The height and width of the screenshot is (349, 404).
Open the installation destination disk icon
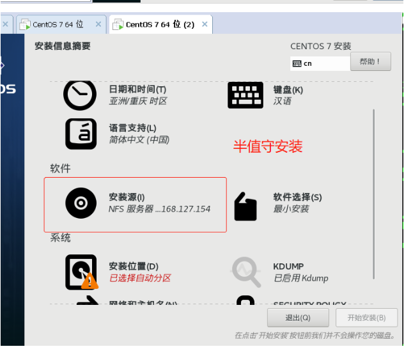pos(82,272)
